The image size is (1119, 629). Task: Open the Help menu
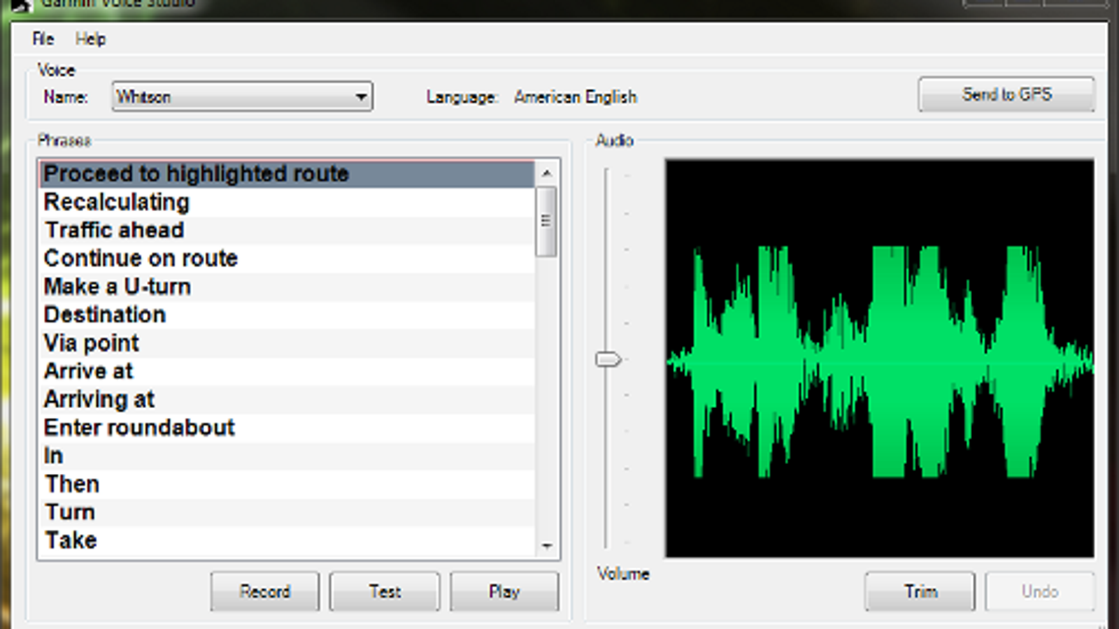pyautogui.click(x=90, y=39)
